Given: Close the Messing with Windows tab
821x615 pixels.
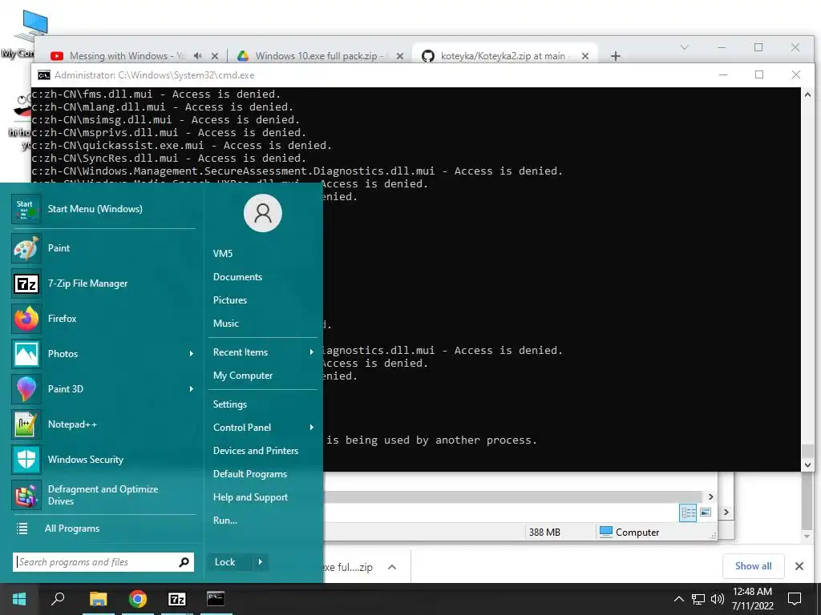Looking at the screenshot, I should pyautogui.click(x=215, y=56).
